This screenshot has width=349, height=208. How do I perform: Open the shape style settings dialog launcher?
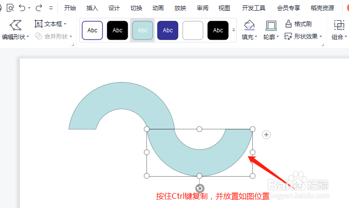[322, 45]
